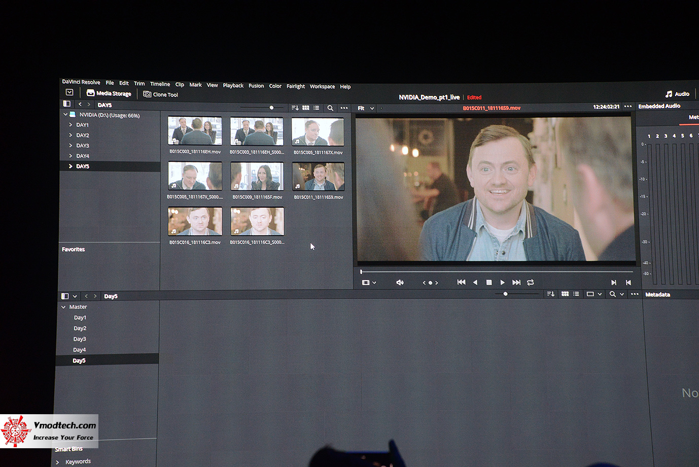Open the Workspace menu
This screenshot has height=467, width=699.
(x=322, y=86)
